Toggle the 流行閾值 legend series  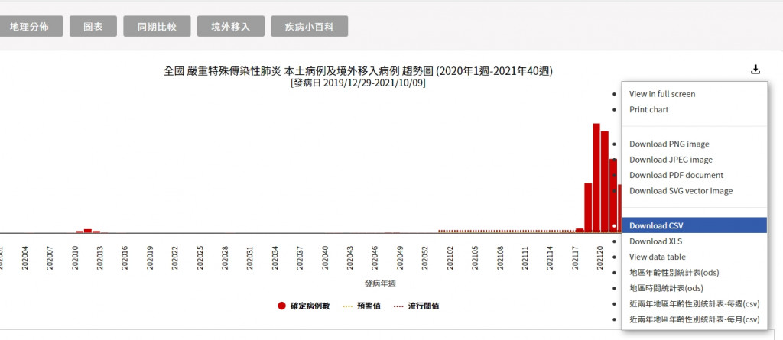coord(417,306)
